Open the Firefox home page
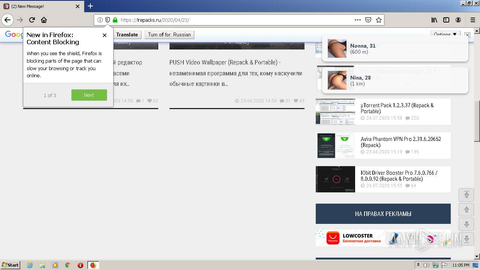Screen dimensions: 480x270 pyautogui.click(x=44, y=20)
